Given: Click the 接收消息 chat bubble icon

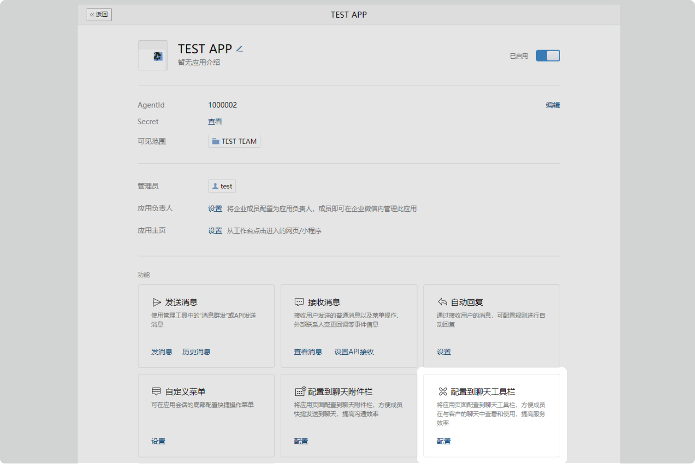Looking at the screenshot, I should pyautogui.click(x=299, y=302).
